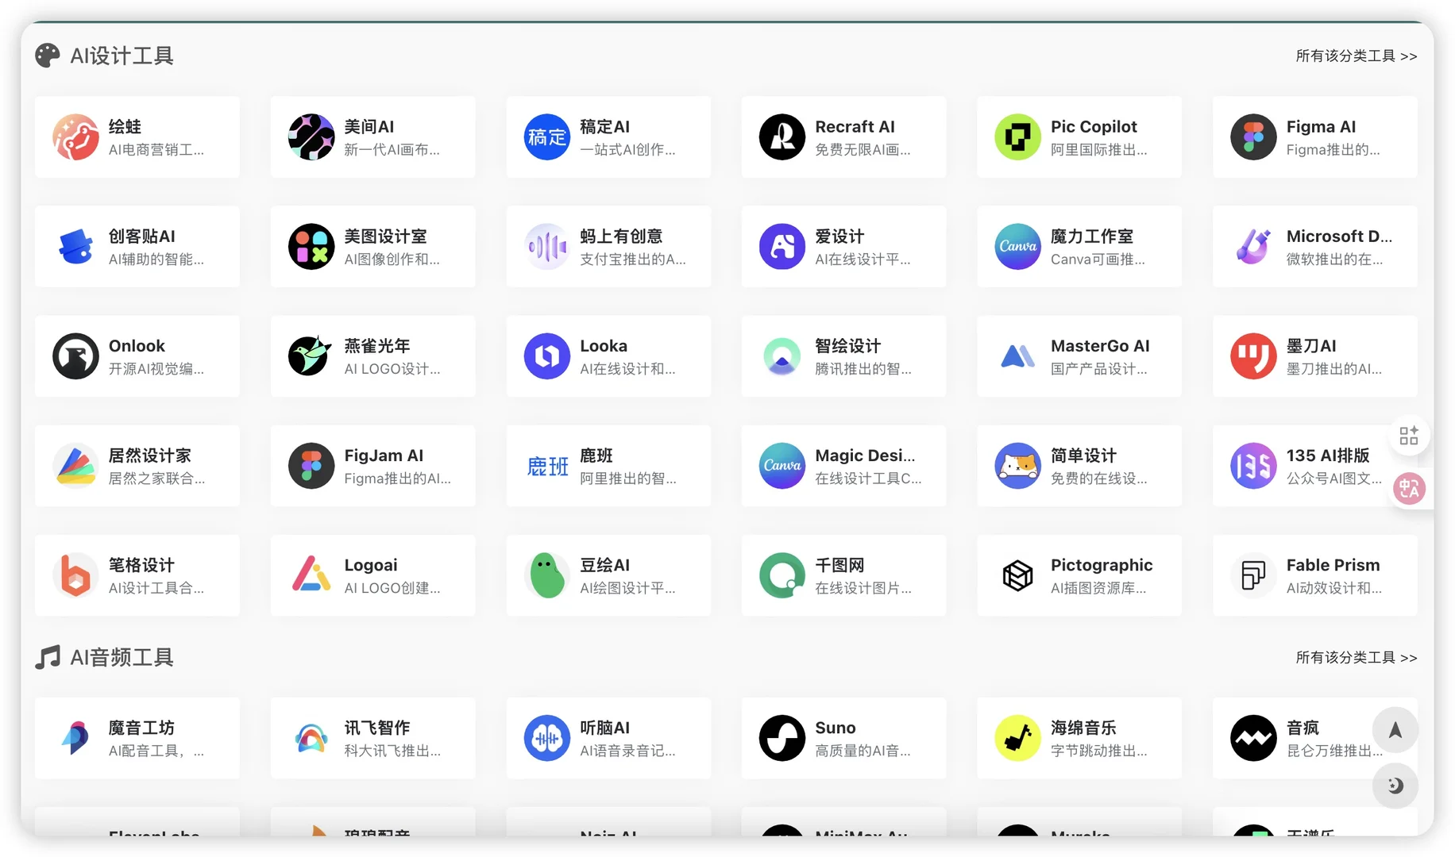Click the description text AI动效设计和...
Viewport: 1455px width, 857px height.
tap(1334, 588)
